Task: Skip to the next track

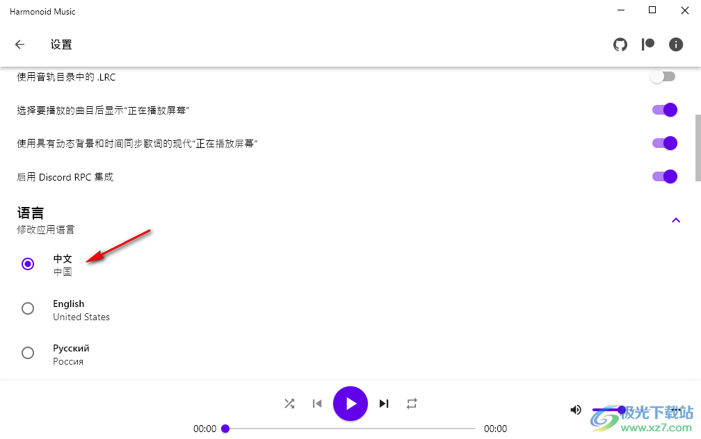Action: point(384,404)
